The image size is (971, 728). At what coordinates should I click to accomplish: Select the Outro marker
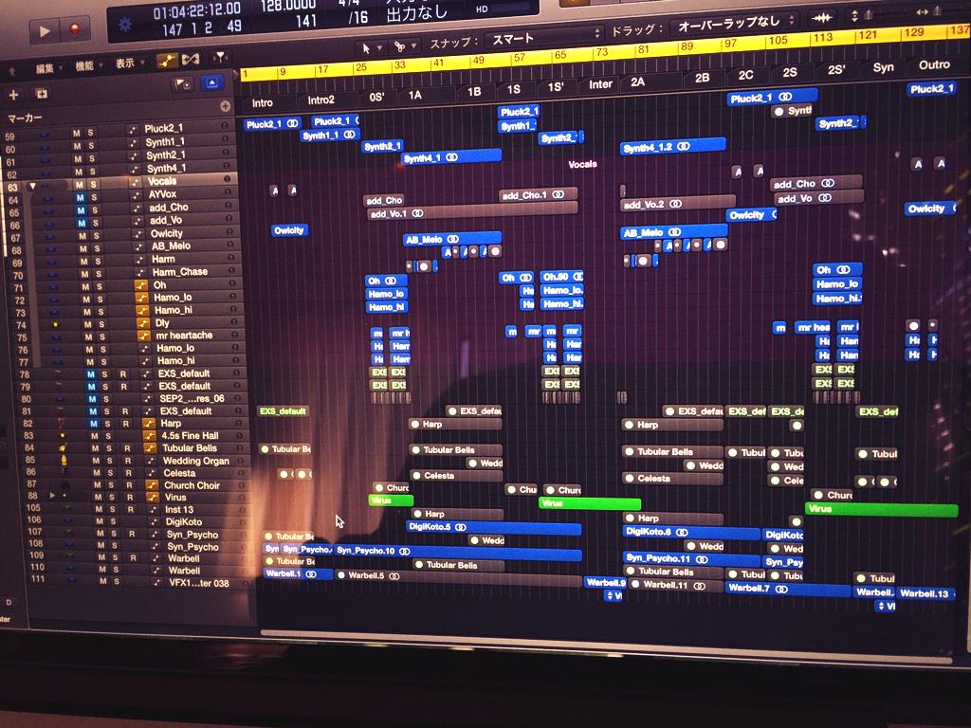pyautogui.click(x=934, y=64)
